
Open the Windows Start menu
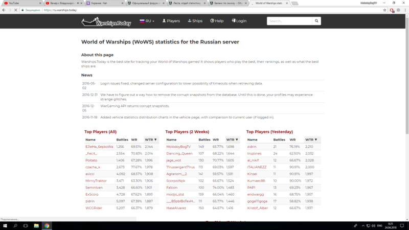pyautogui.click(x=5, y=226)
